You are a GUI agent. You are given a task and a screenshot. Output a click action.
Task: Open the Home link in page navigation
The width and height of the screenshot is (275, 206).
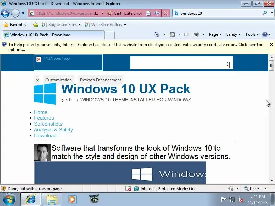click(x=41, y=112)
